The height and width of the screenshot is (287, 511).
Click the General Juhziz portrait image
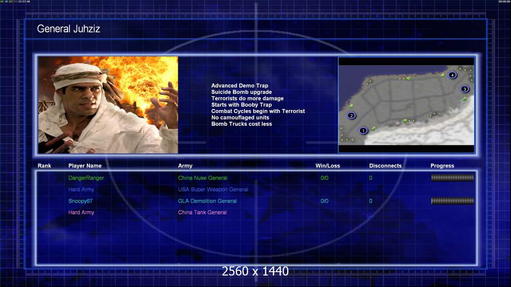108,105
